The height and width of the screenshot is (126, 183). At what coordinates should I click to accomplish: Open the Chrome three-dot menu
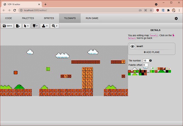[x=179, y=10]
